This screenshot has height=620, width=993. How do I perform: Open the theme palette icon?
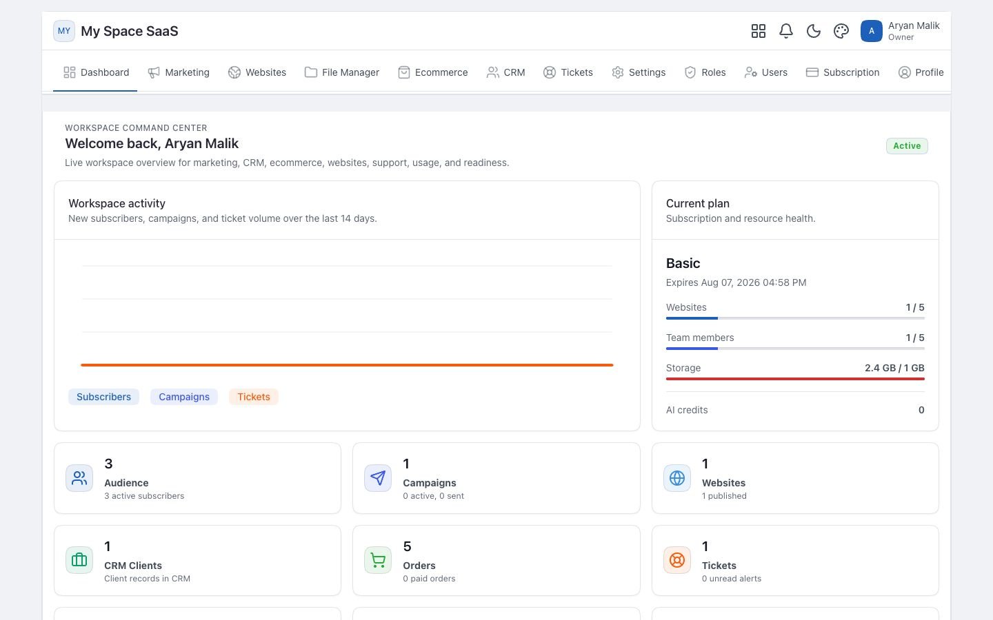841,31
